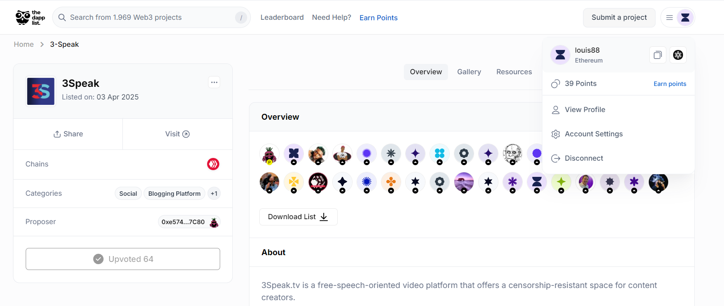Screen dimensions: 724x306
Task: Open the white-haired skull-face upvoter avatar
Action: click(512, 154)
